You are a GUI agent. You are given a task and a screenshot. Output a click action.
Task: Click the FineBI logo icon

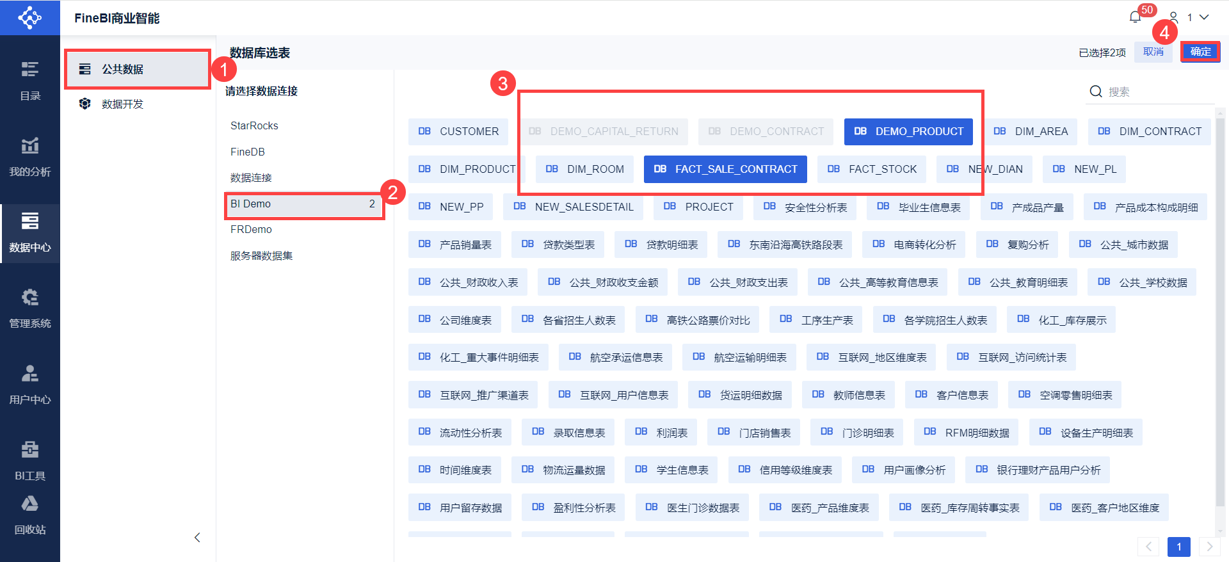29,17
